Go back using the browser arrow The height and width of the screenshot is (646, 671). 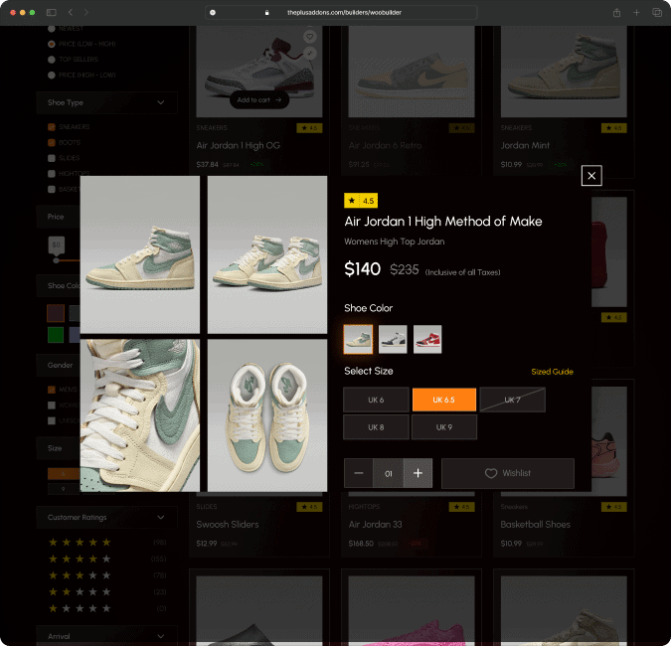(x=71, y=12)
